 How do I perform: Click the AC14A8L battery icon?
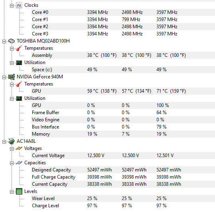tap(12, 141)
